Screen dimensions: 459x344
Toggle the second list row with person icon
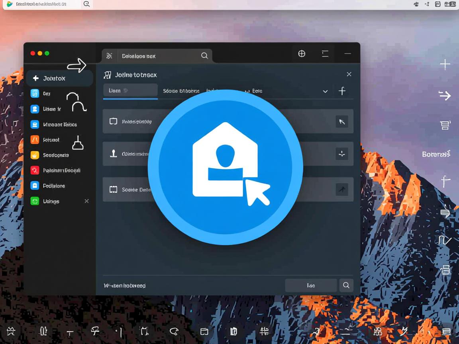[131, 154]
